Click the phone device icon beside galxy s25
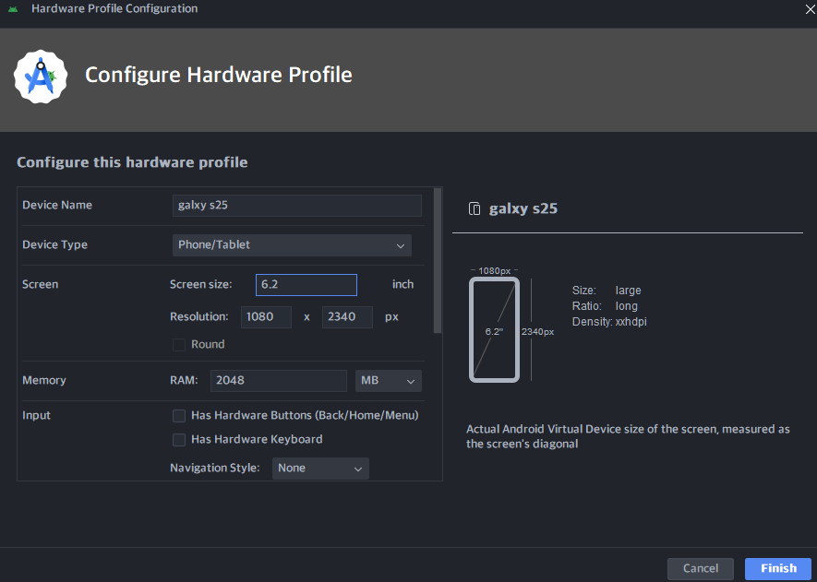 click(475, 208)
